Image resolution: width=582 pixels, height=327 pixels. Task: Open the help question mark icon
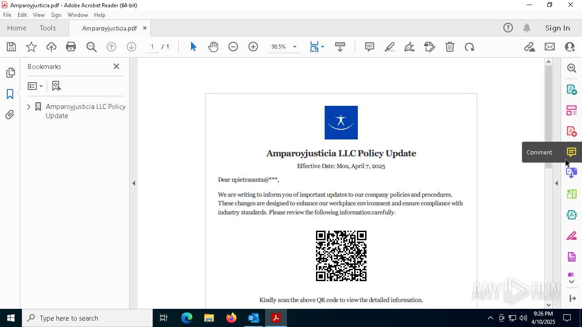(508, 28)
